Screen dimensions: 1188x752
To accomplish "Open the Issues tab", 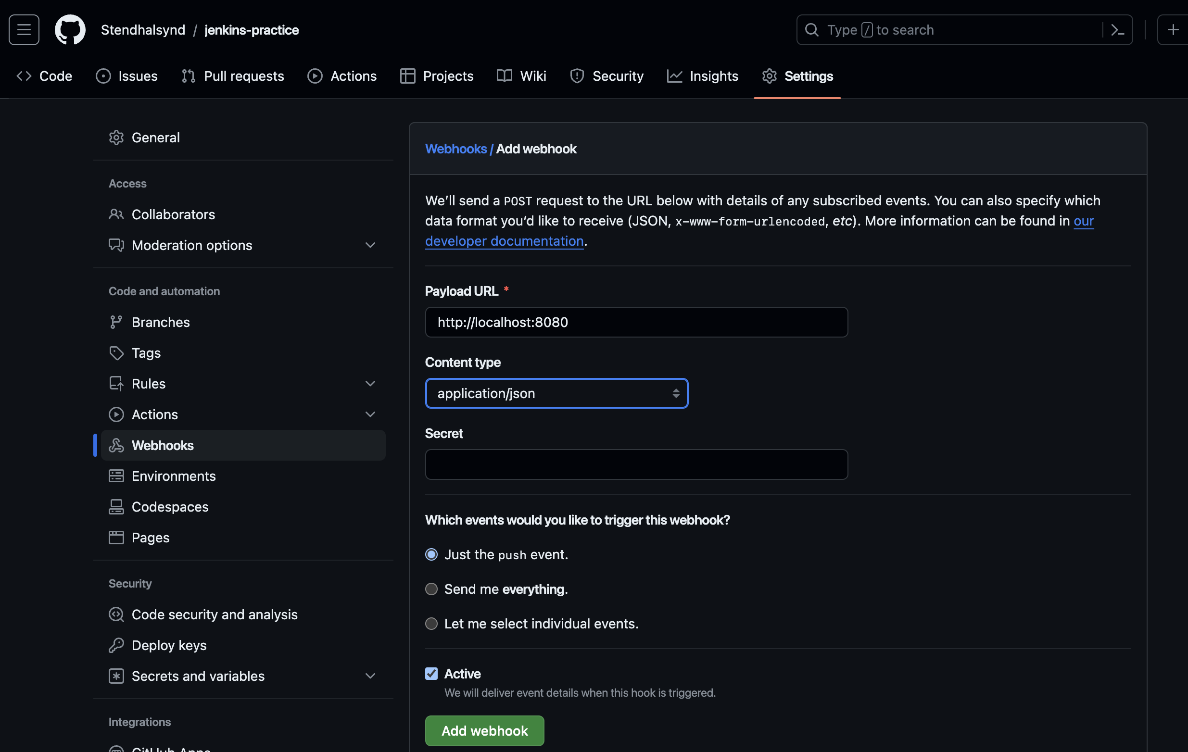I will tap(127, 76).
